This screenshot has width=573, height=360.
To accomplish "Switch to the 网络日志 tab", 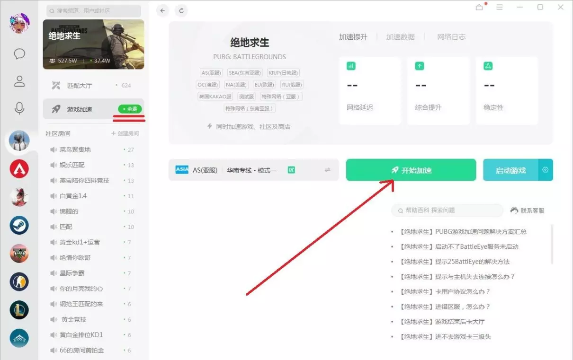I will click(x=451, y=36).
